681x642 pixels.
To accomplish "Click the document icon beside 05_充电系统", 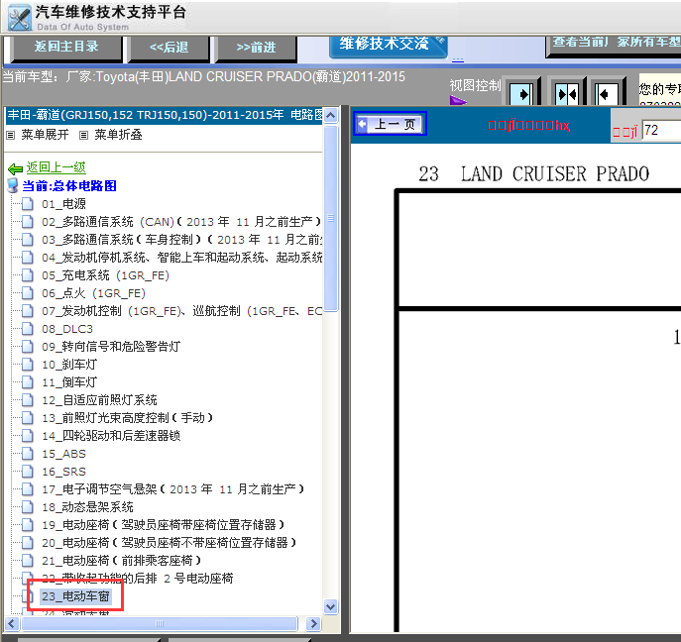I will [x=28, y=275].
